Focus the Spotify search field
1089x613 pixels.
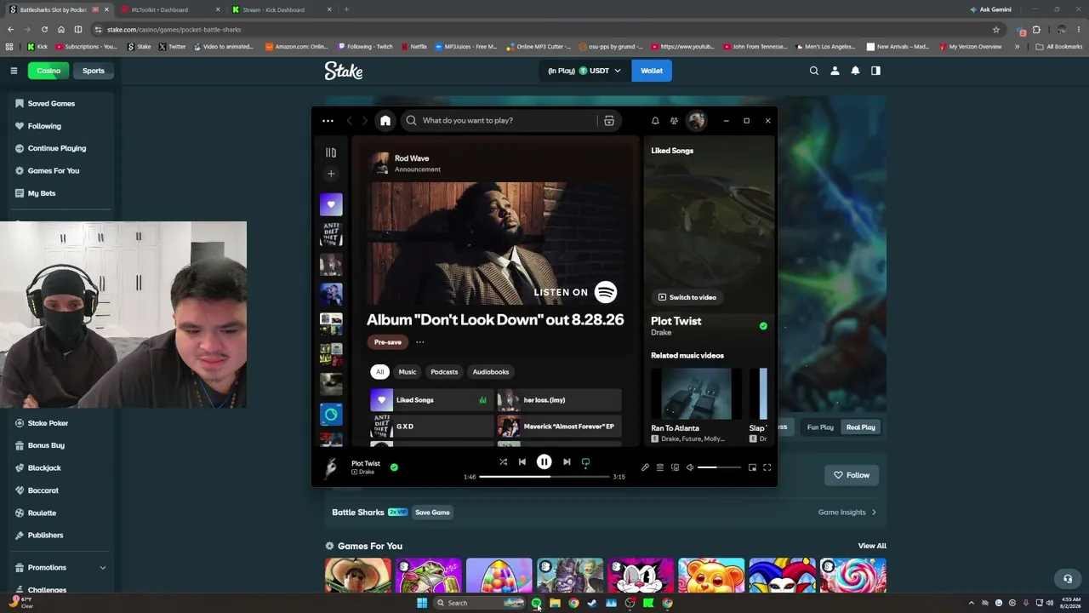499,121
